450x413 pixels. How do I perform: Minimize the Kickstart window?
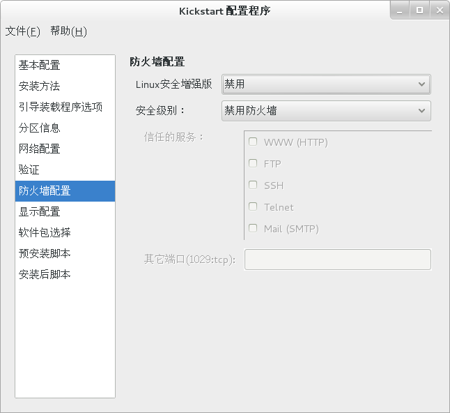point(399,10)
